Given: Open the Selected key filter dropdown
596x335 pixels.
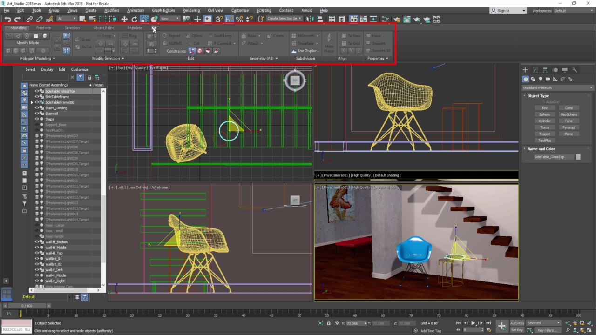Looking at the screenshot, I should [x=543, y=323].
